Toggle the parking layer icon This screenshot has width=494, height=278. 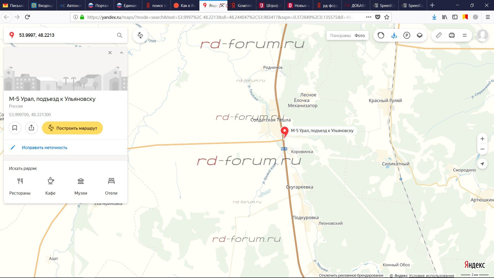(407, 35)
